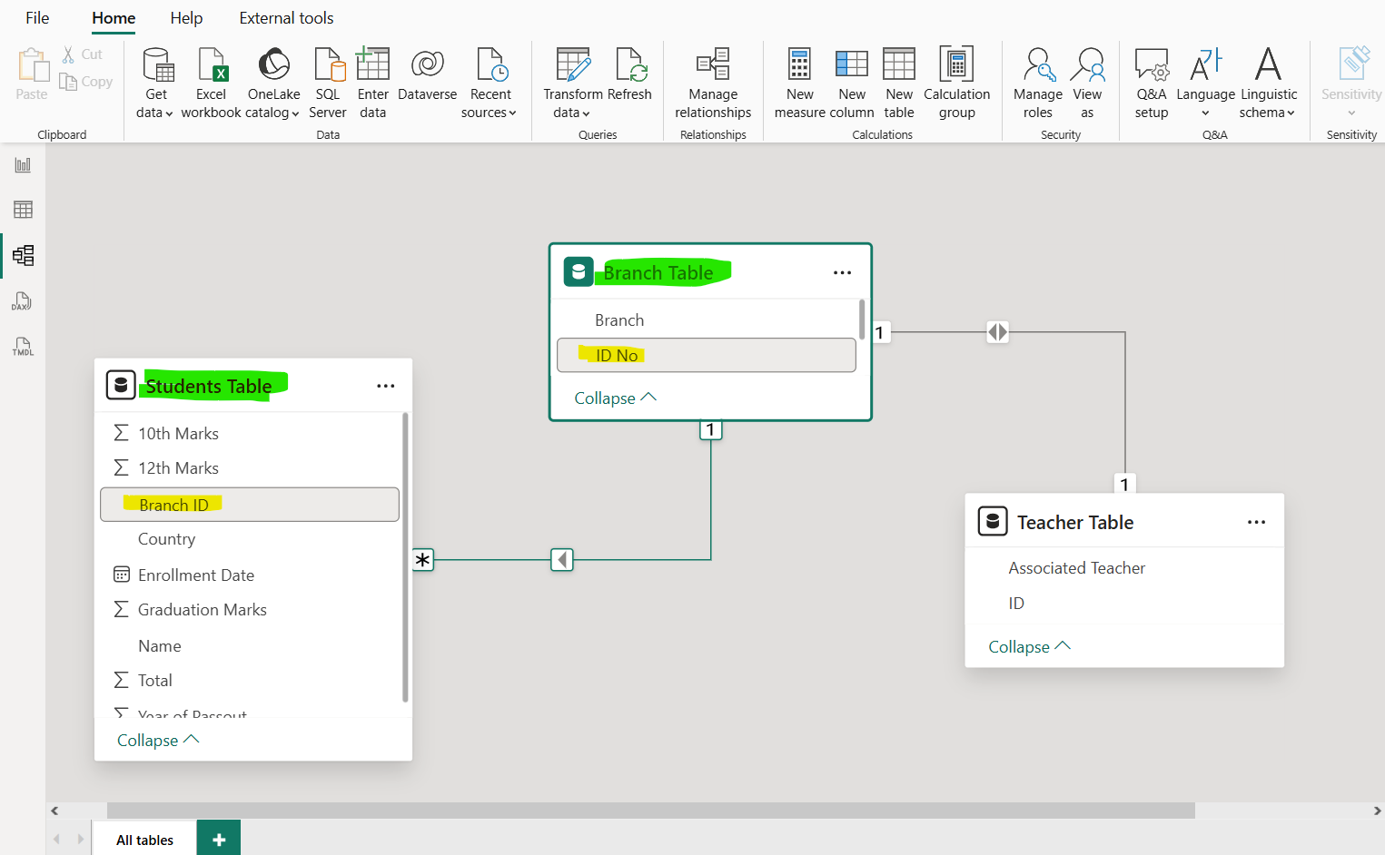
Task: Open the DAX query view
Action: click(x=22, y=300)
